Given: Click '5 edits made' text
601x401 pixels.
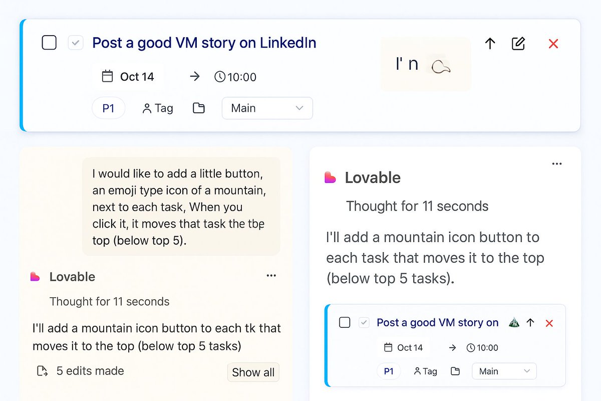Looking at the screenshot, I should [90, 371].
